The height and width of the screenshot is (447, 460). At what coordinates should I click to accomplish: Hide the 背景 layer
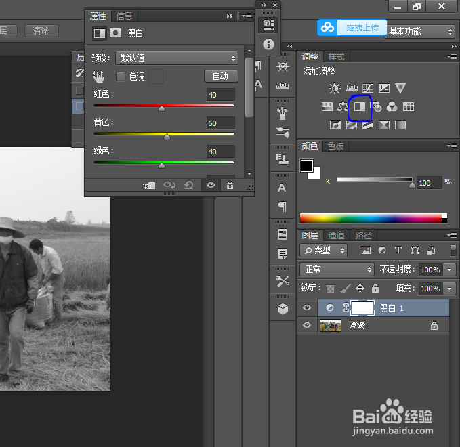pyautogui.click(x=307, y=325)
